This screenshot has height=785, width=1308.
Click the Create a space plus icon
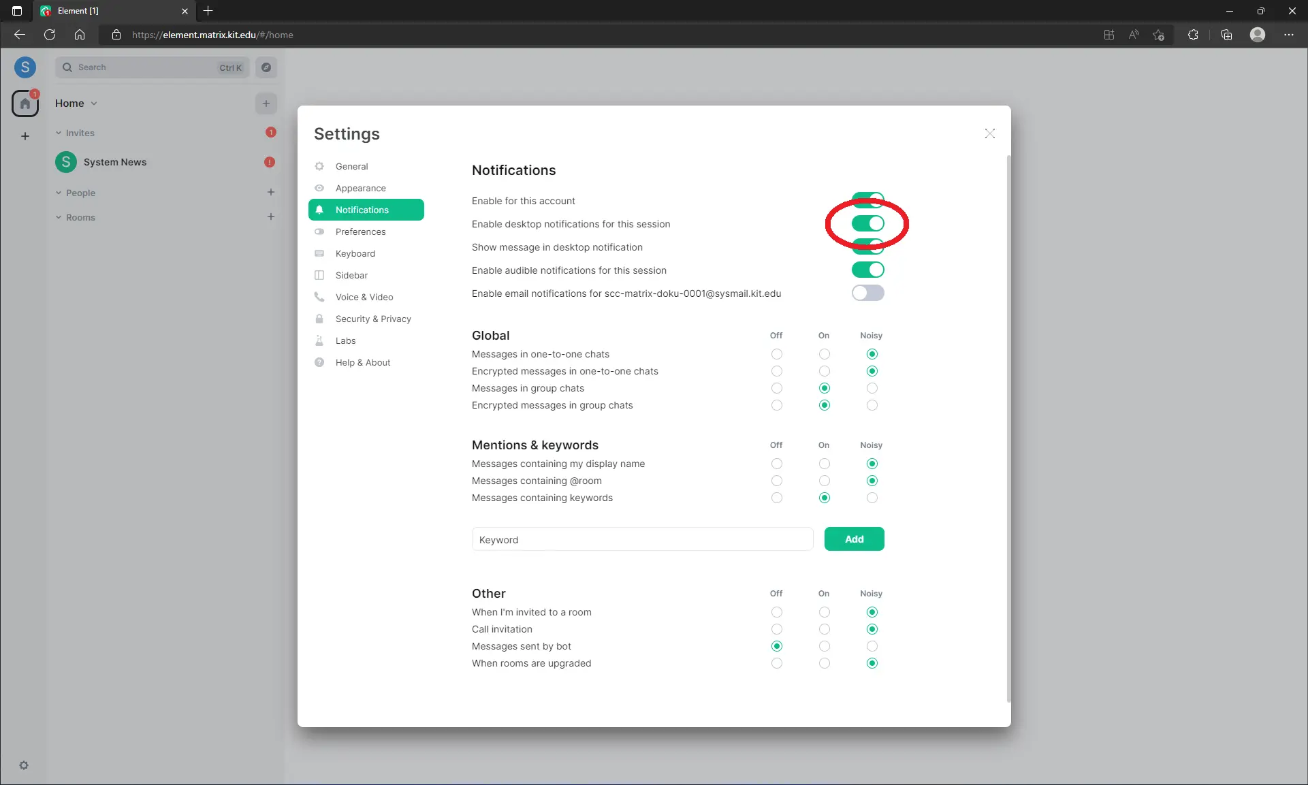click(25, 136)
